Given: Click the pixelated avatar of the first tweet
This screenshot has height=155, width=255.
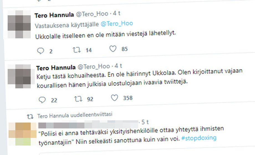Looking at the screenshot, I should pyautogui.click(x=19, y=24).
